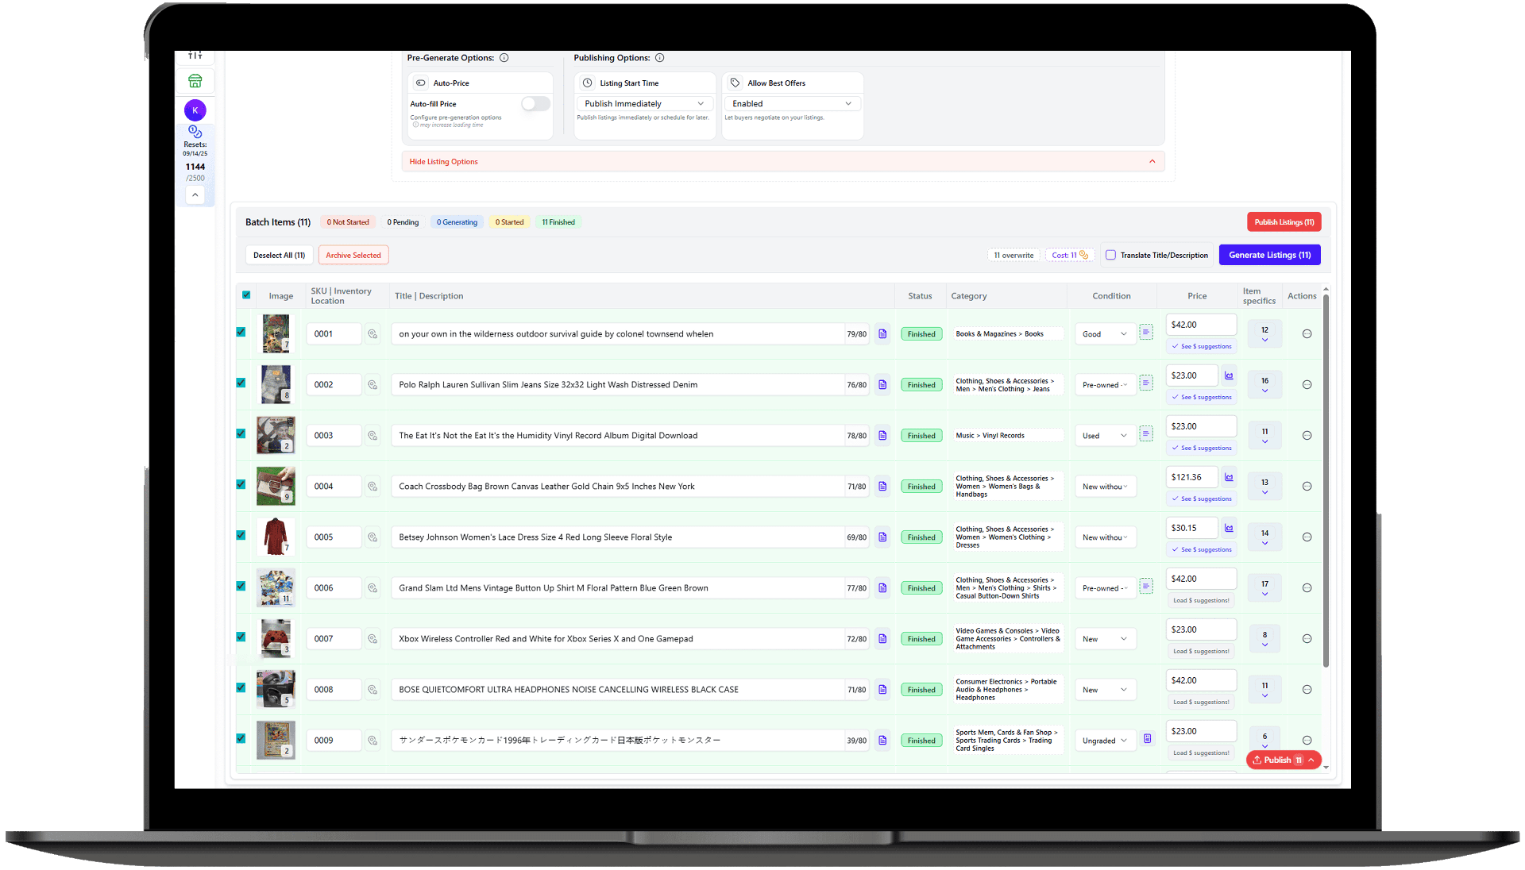
Task: Open the green storefront icon in the sidebar
Action: (195, 80)
